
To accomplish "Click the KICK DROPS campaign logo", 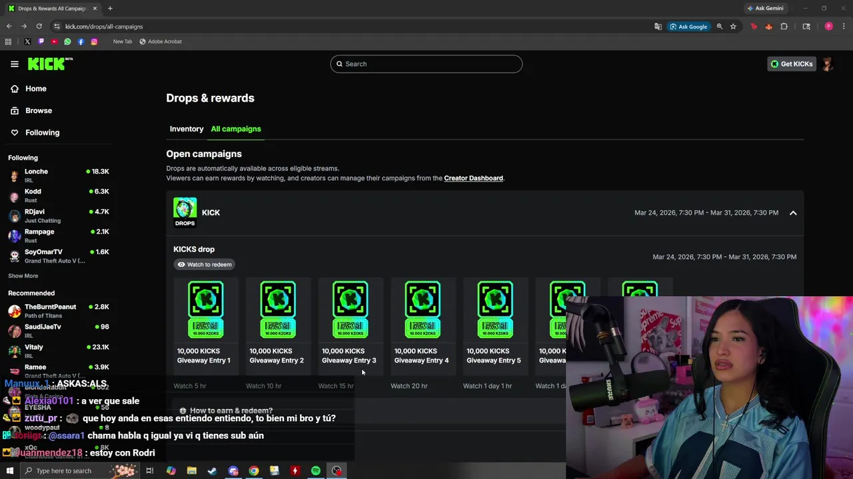I will click(x=185, y=212).
